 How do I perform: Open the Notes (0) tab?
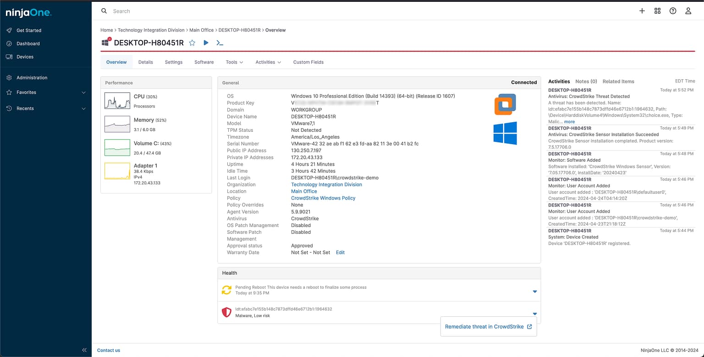[x=586, y=81]
